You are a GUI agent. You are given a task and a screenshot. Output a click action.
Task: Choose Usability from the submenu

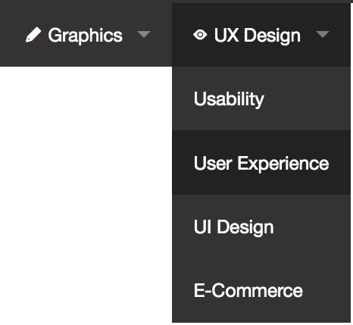pyautogui.click(x=261, y=98)
